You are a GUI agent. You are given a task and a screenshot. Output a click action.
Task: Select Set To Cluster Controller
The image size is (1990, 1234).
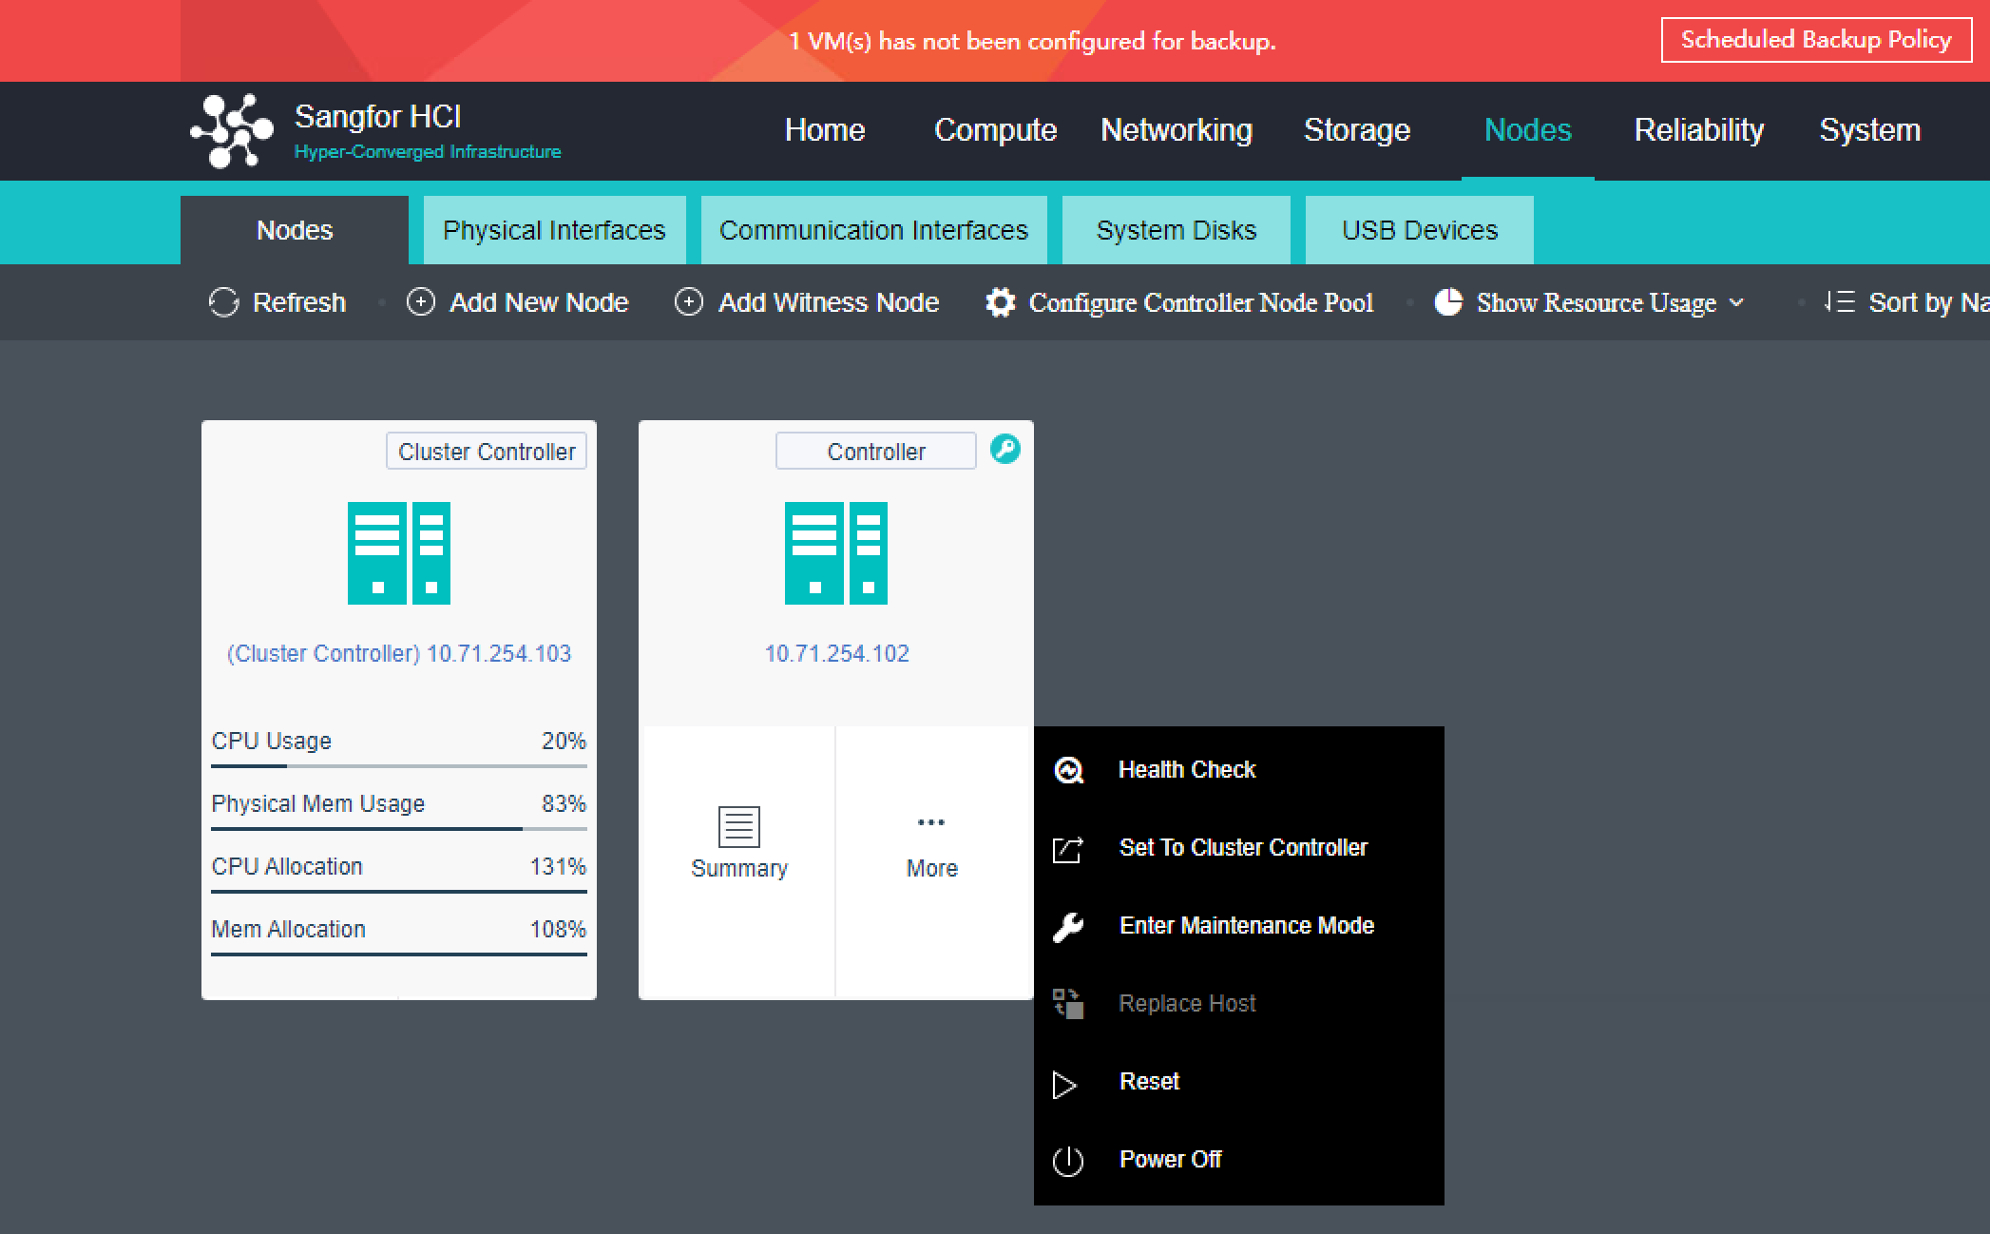click(1239, 848)
